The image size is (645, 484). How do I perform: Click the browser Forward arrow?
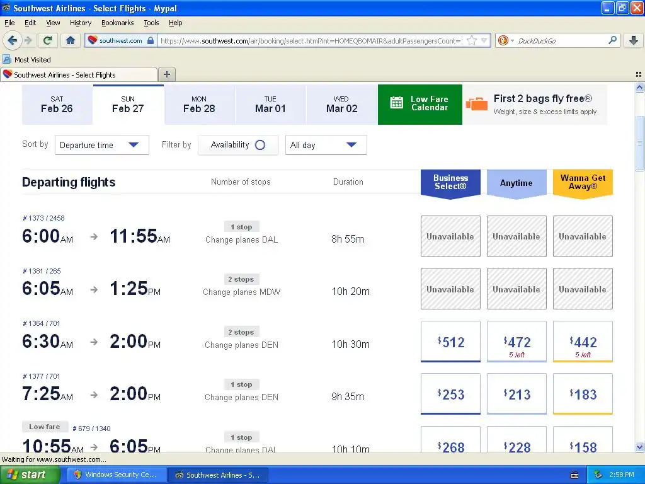pyautogui.click(x=28, y=40)
